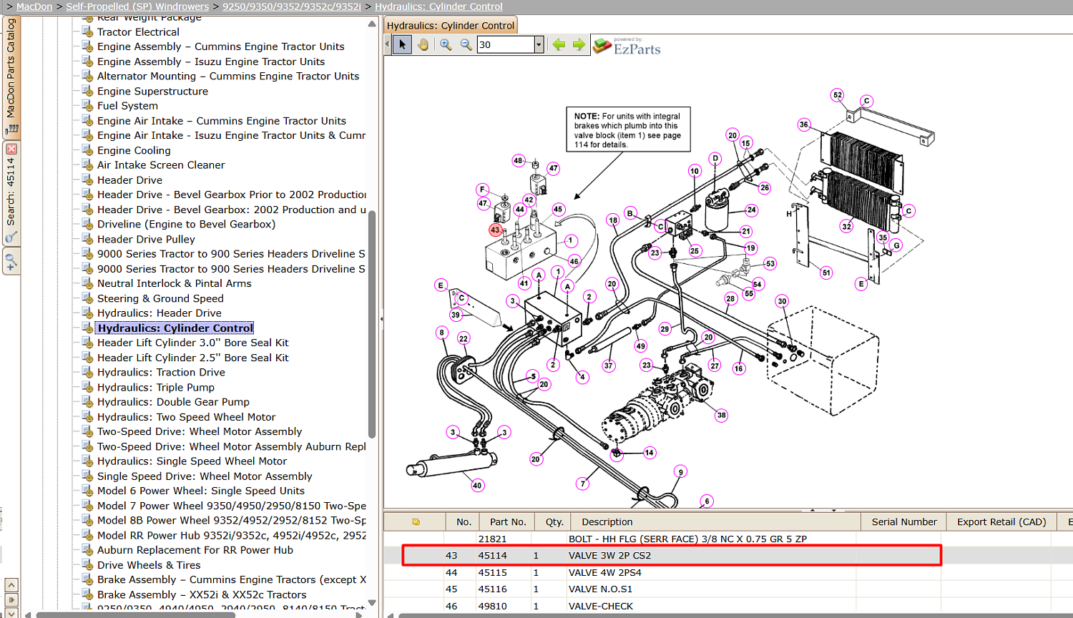The image size is (1073, 618).
Task: Click the Auburn Replacement For RR Power Hub icon
Action: 87,550
